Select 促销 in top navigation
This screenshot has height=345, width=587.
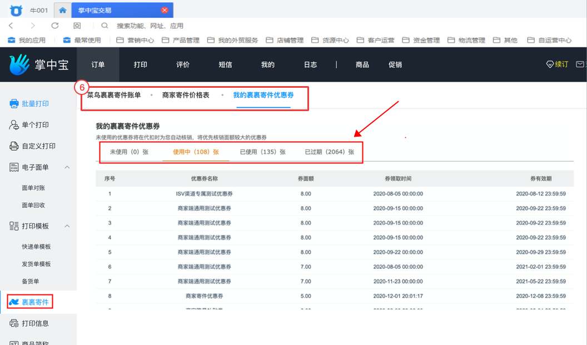pos(395,65)
